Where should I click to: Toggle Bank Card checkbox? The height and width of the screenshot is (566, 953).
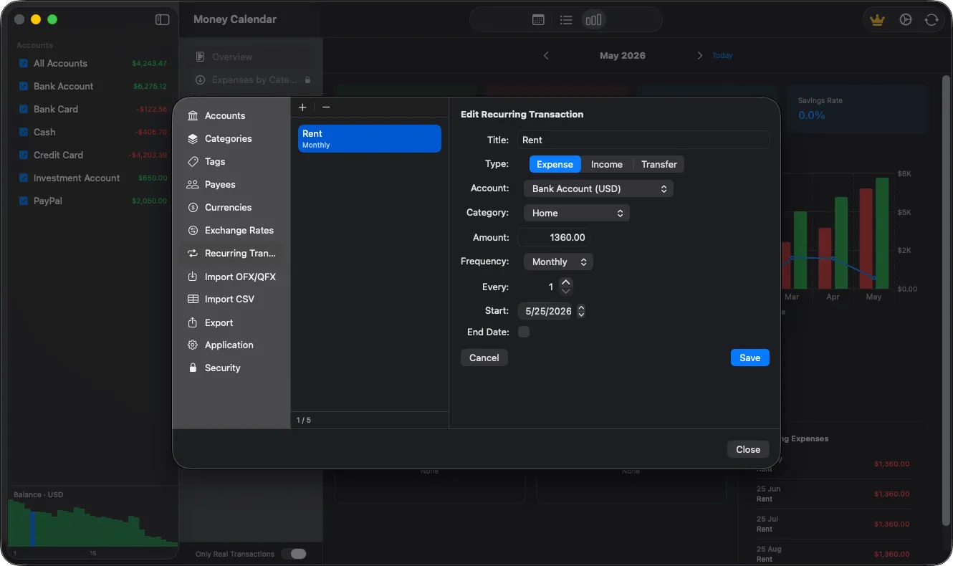coord(24,109)
